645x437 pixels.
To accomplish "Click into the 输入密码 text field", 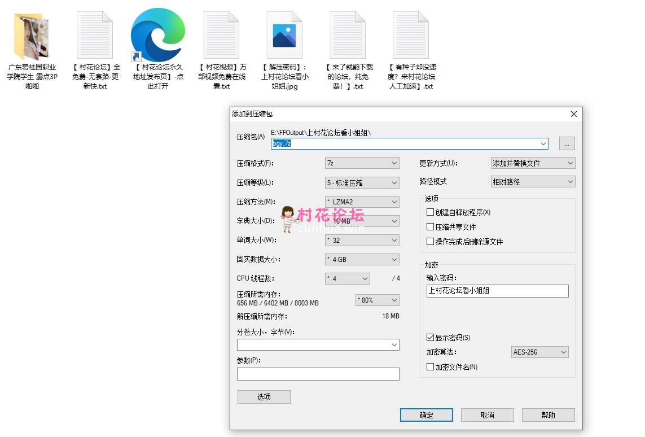I will pos(497,291).
